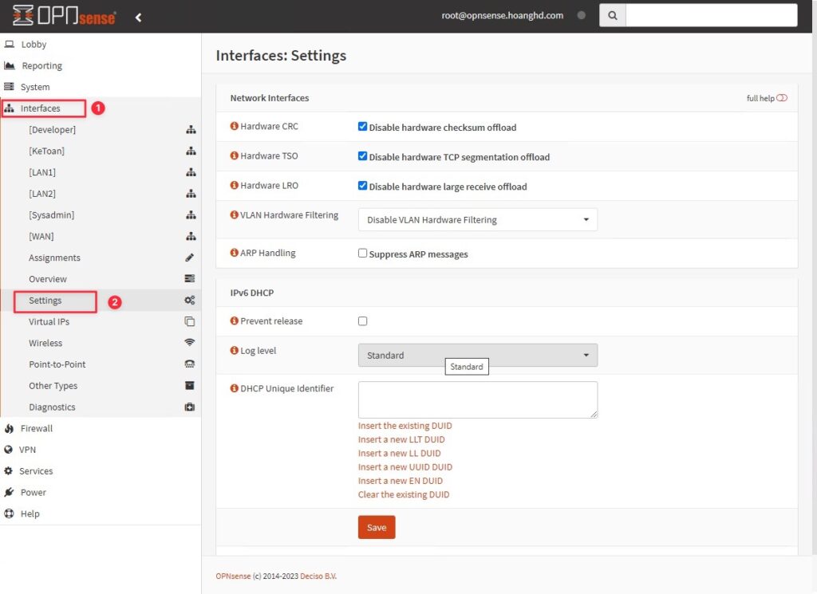The image size is (817, 594).
Task: Show help for Hardware TSO info icon
Action: pyautogui.click(x=234, y=155)
